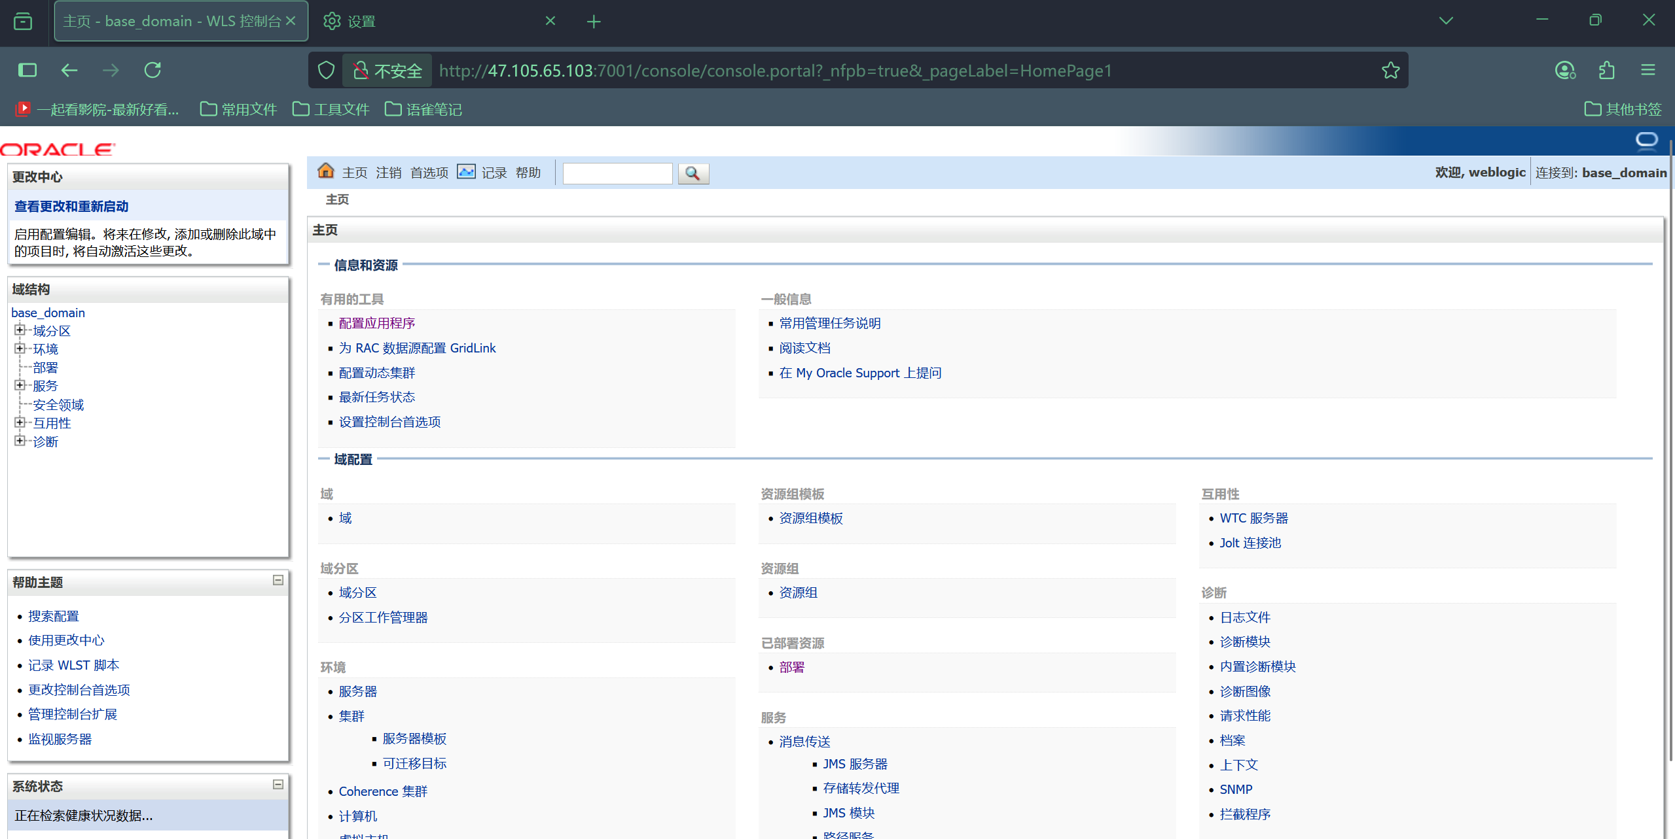The width and height of the screenshot is (1675, 839).
Task: Open 帮助 in console toolbar
Action: click(x=528, y=173)
